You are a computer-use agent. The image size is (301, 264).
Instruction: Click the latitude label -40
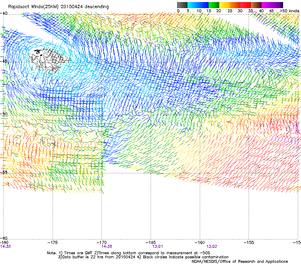(4, 13)
